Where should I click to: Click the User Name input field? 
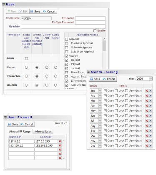[36, 18]
